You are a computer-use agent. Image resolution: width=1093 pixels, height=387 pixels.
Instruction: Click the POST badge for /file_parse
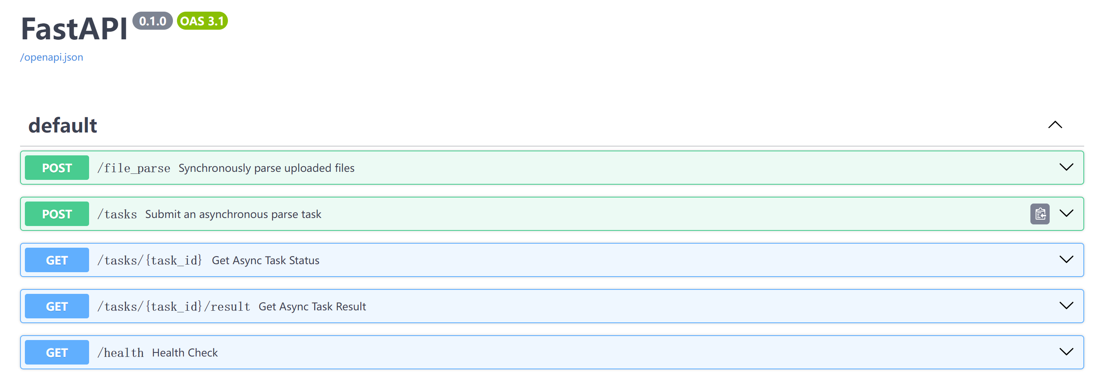tap(57, 168)
